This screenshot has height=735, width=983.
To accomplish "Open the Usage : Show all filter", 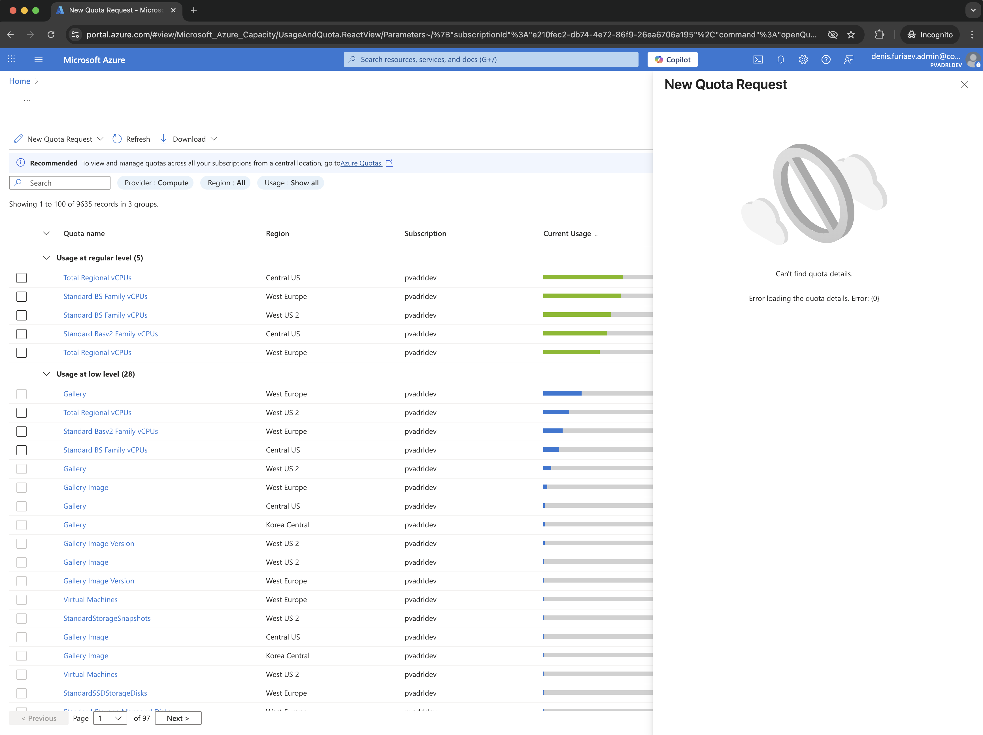I will (291, 183).
